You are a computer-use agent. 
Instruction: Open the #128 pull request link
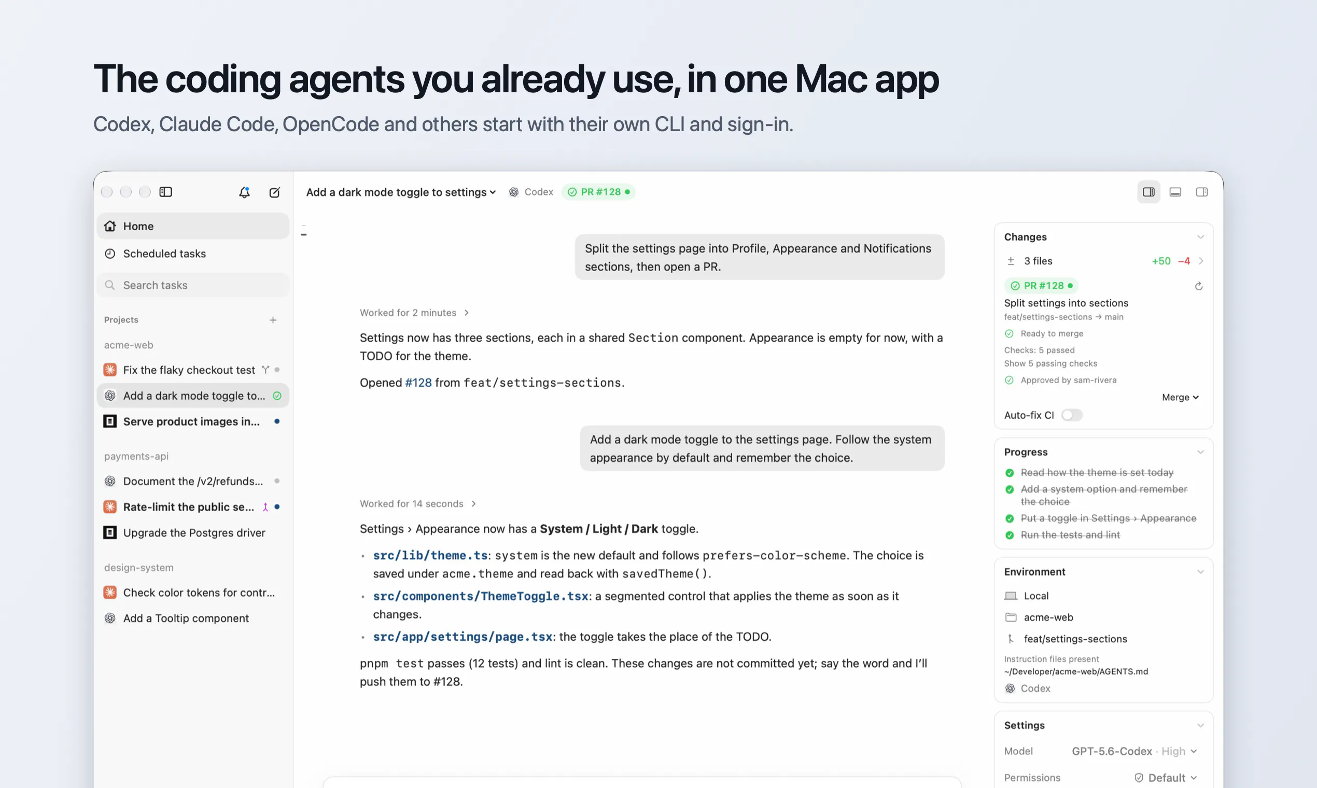(x=418, y=382)
